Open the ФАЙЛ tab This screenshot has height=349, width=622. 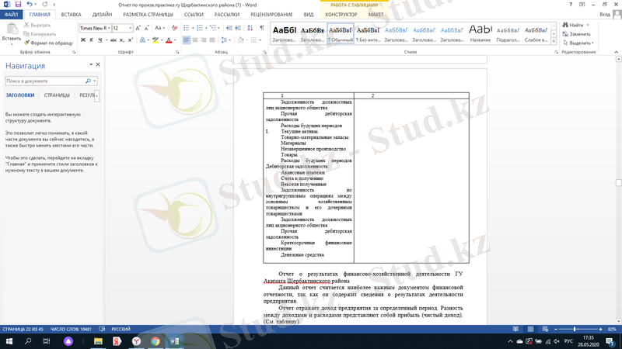(11, 15)
